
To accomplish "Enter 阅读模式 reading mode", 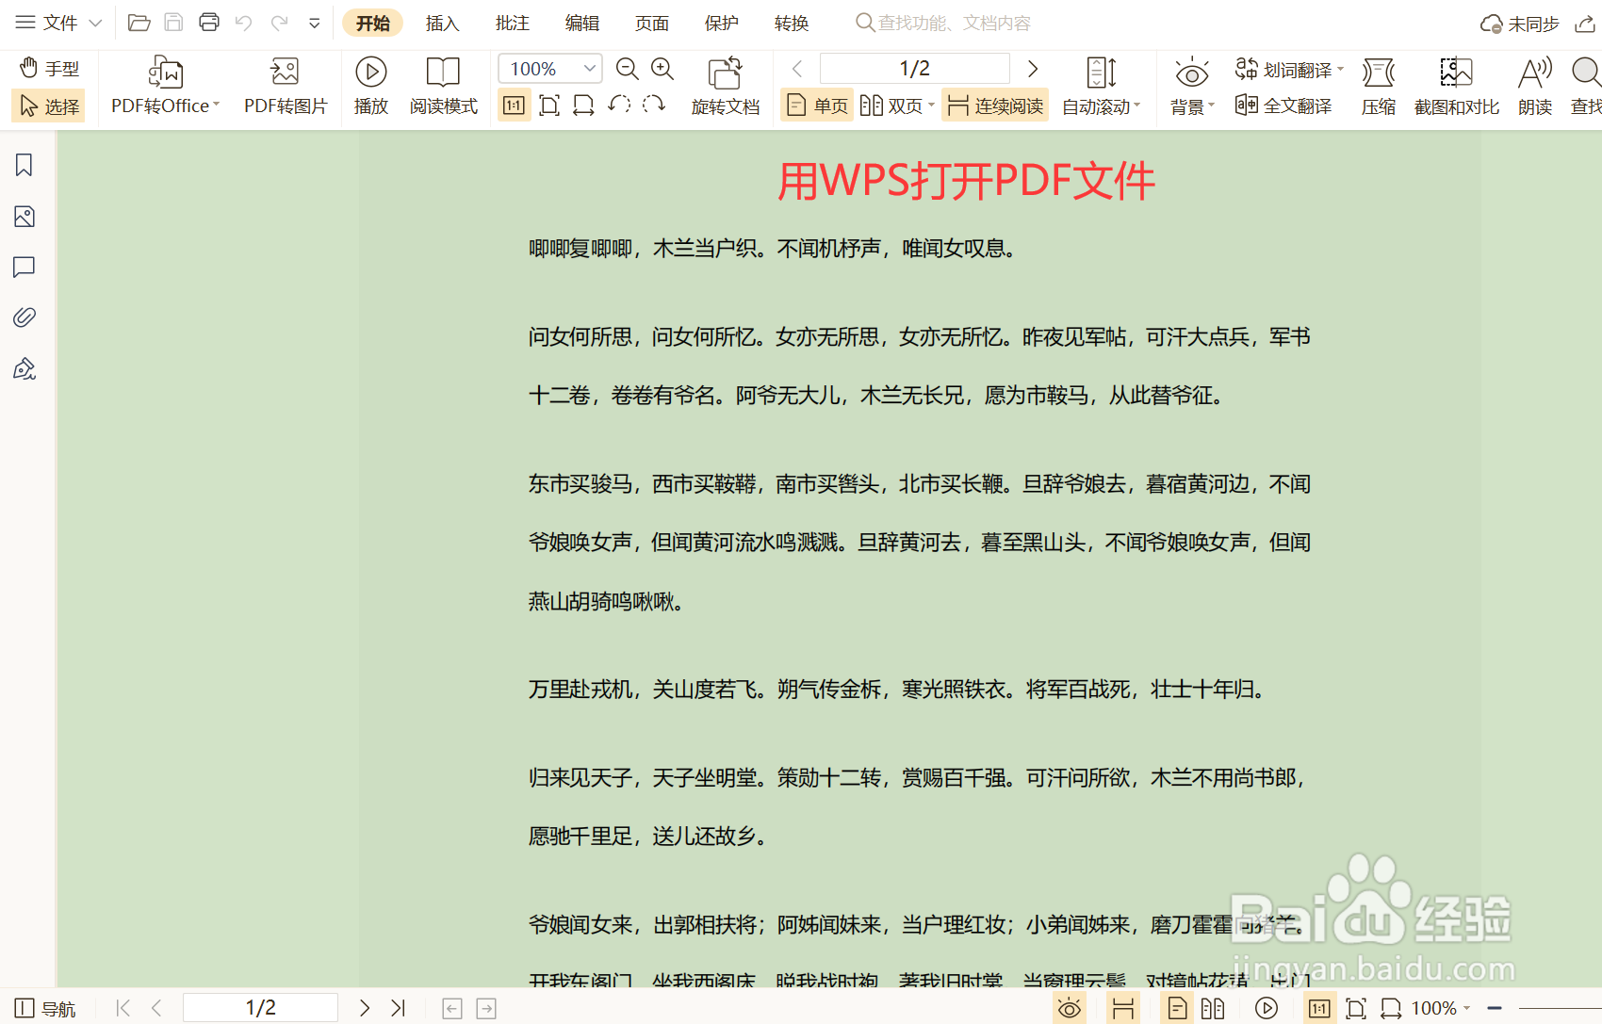I will pyautogui.click(x=444, y=87).
